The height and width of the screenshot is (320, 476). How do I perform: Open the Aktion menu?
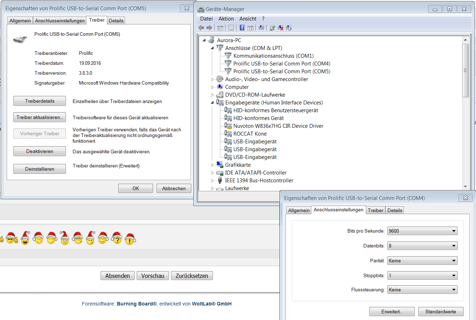(226, 19)
